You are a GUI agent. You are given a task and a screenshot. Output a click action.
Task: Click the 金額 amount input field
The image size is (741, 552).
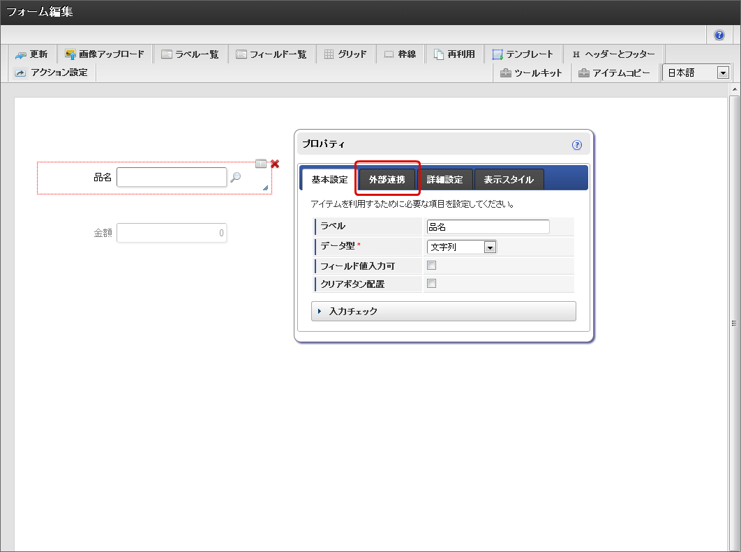click(172, 233)
